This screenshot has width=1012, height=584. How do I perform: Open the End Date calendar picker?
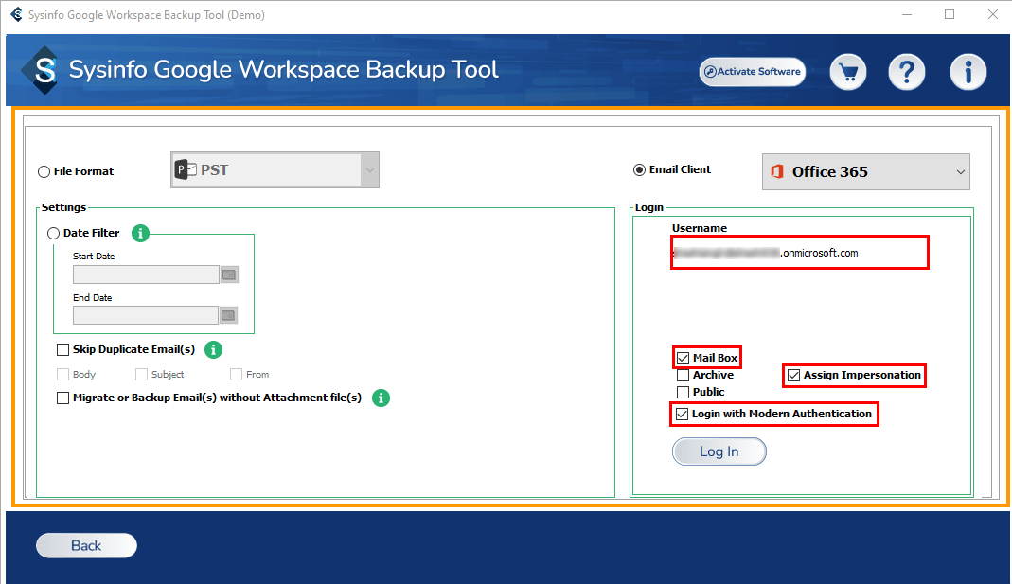pos(228,315)
